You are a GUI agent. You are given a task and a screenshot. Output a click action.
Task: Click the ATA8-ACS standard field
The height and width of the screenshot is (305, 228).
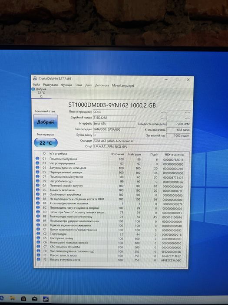tap(142, 141)
